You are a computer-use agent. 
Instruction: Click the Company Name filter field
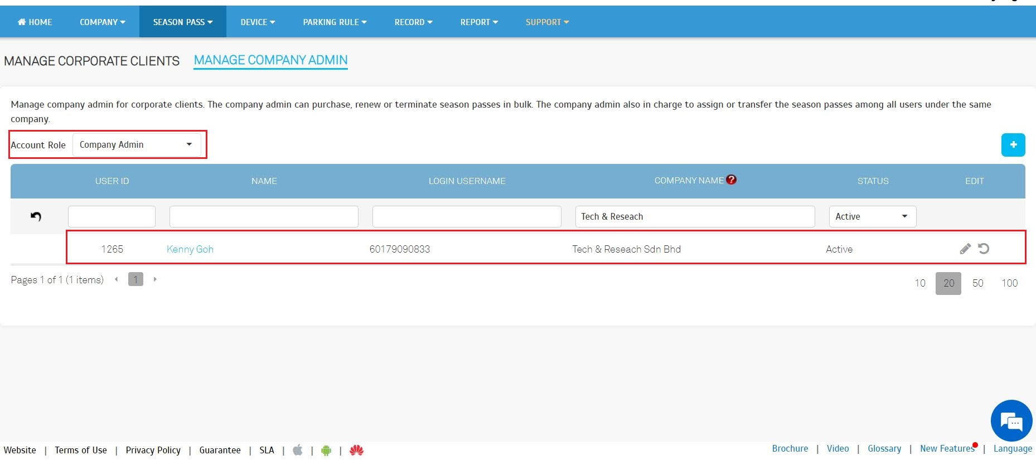694,216
